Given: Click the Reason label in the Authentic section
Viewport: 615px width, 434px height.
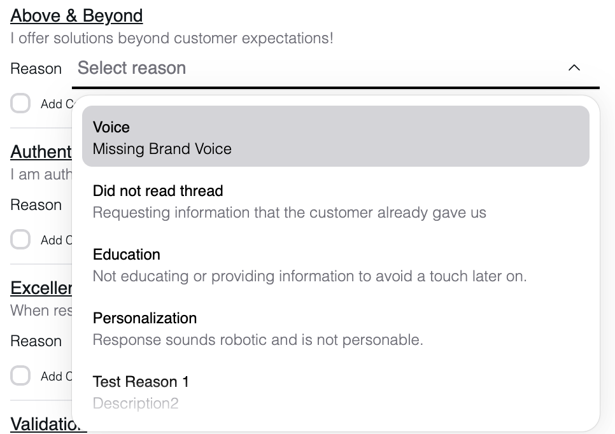Looking at the screenshot, I should click(x=36, y=205).
